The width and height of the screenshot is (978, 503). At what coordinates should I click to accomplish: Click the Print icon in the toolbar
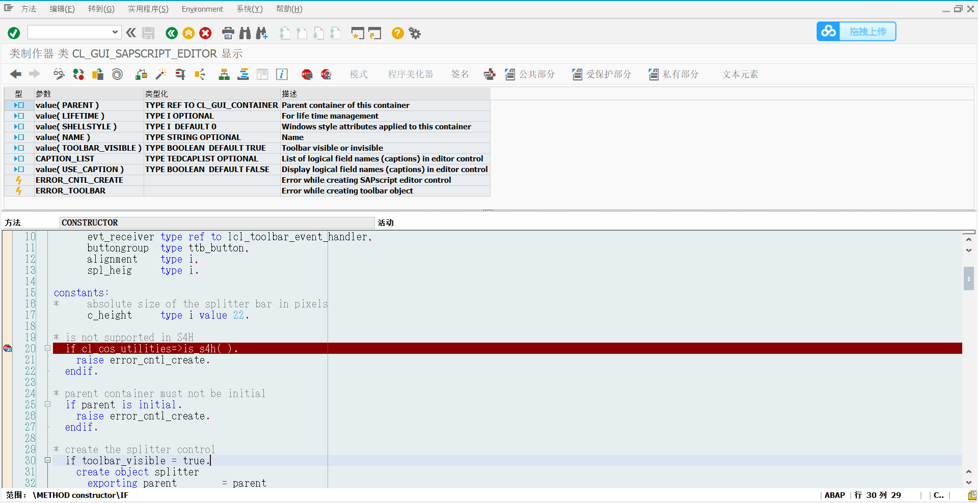point(228,33)
